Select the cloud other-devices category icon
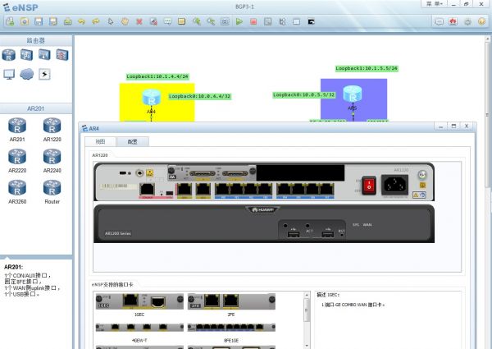Image resolution: width=492 pixels, height=349 pixels. coord(27,74)
